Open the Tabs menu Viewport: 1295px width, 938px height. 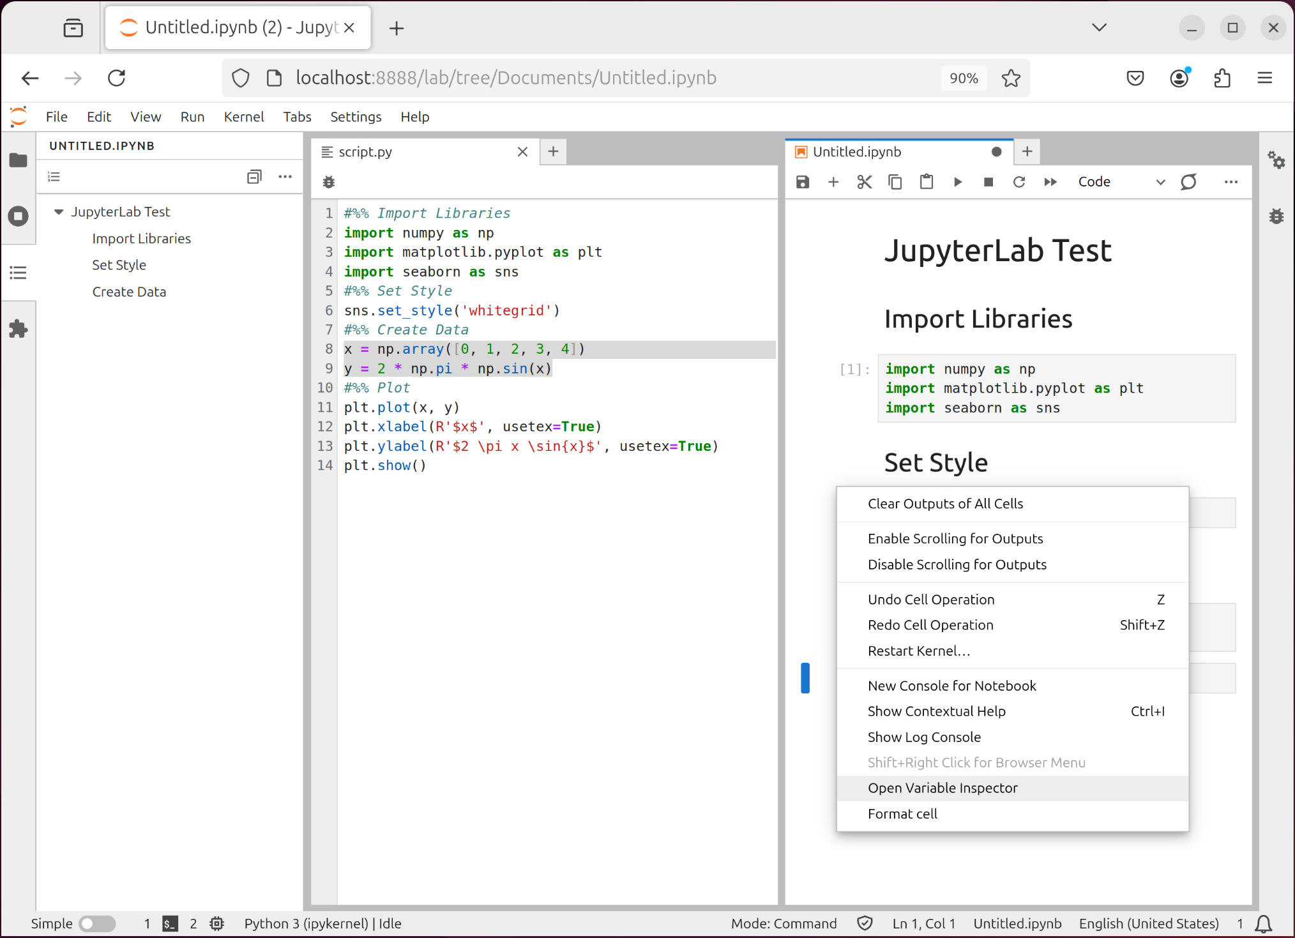tap(297, 117)
